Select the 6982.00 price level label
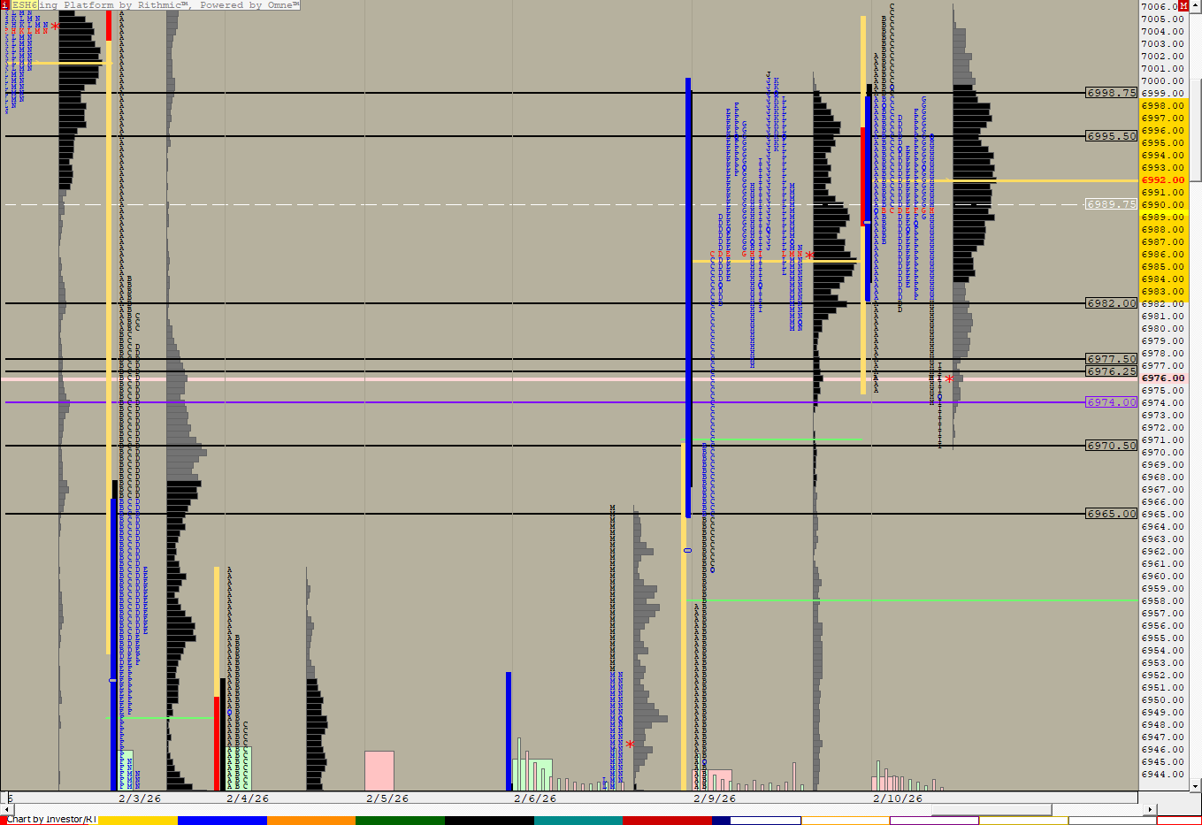The image size is (1202, 825). (1111, 303)
